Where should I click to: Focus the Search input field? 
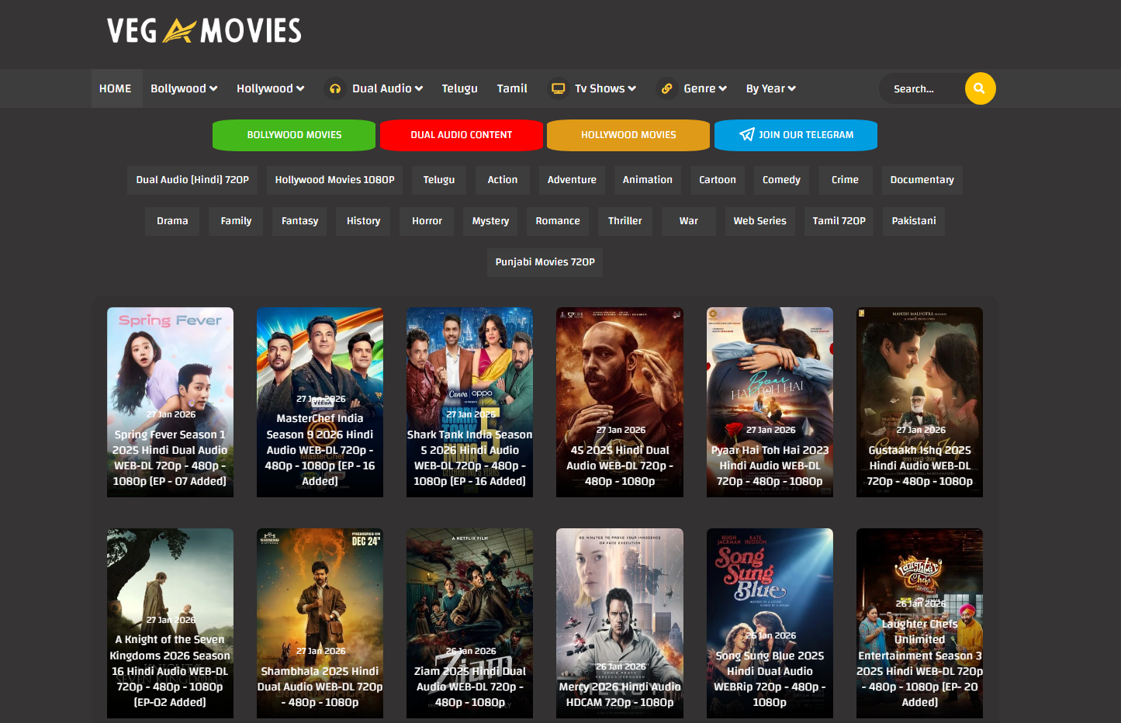923,88
